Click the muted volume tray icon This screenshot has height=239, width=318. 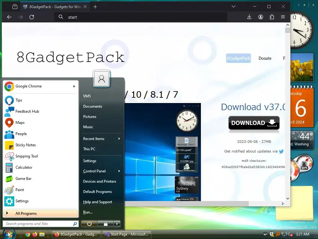point(290,234)
